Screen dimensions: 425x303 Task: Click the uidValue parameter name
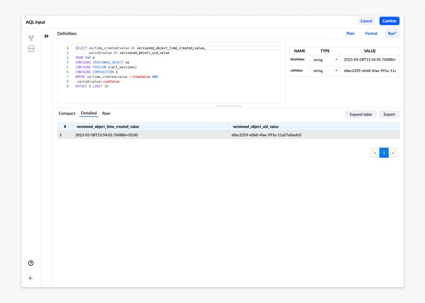coord(297,70)
